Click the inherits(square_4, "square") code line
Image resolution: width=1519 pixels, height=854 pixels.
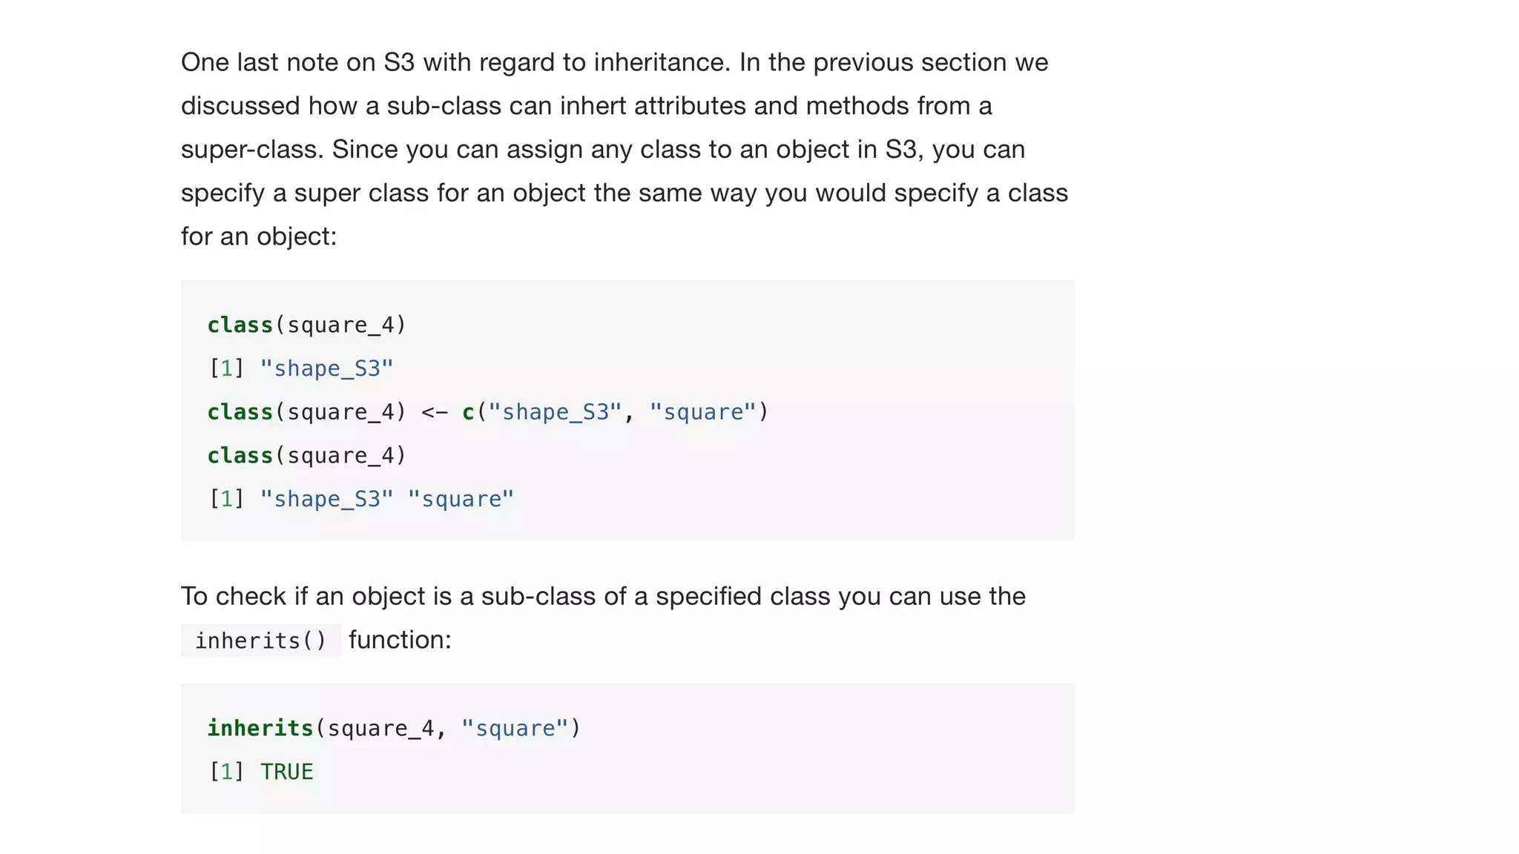pos(393,728)
